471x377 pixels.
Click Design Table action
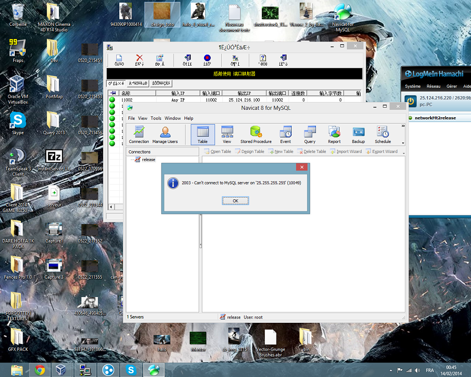tap(250, 151)
